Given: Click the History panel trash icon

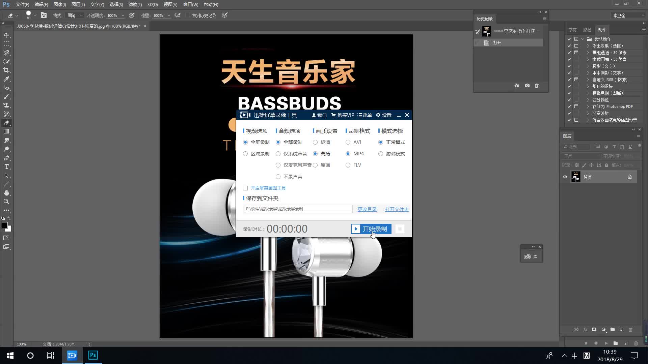Looking at the screenshot, I should 537,86.
